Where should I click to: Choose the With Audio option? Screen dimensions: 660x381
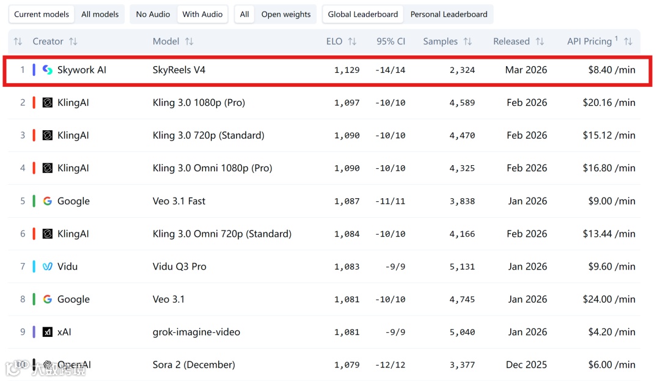click(x=202, y=14)
